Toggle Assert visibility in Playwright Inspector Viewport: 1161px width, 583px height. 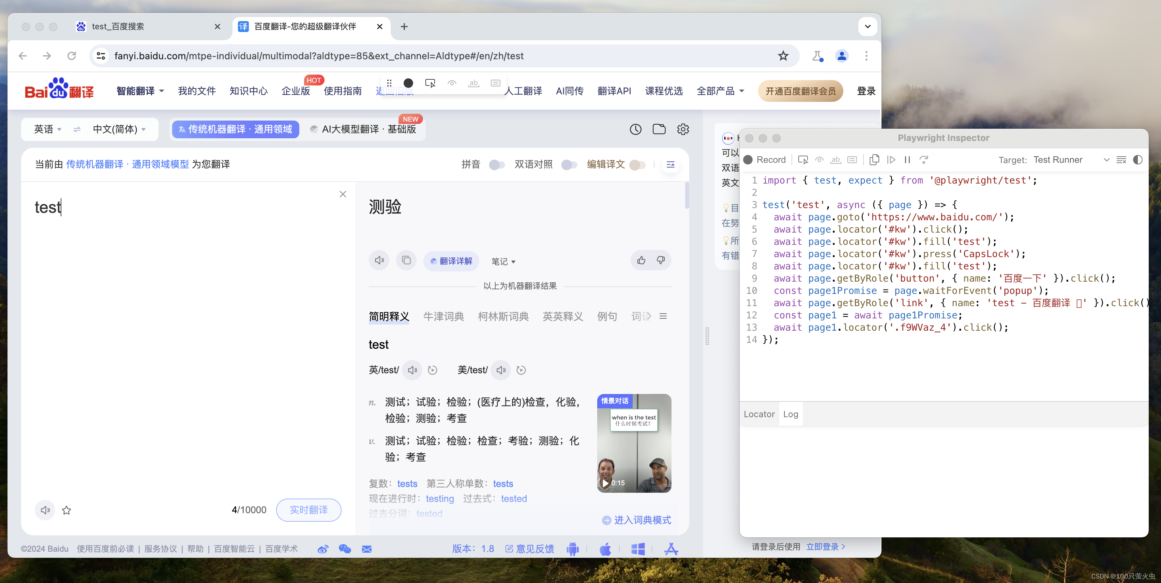pyautogui.click(x=819, y=160)
